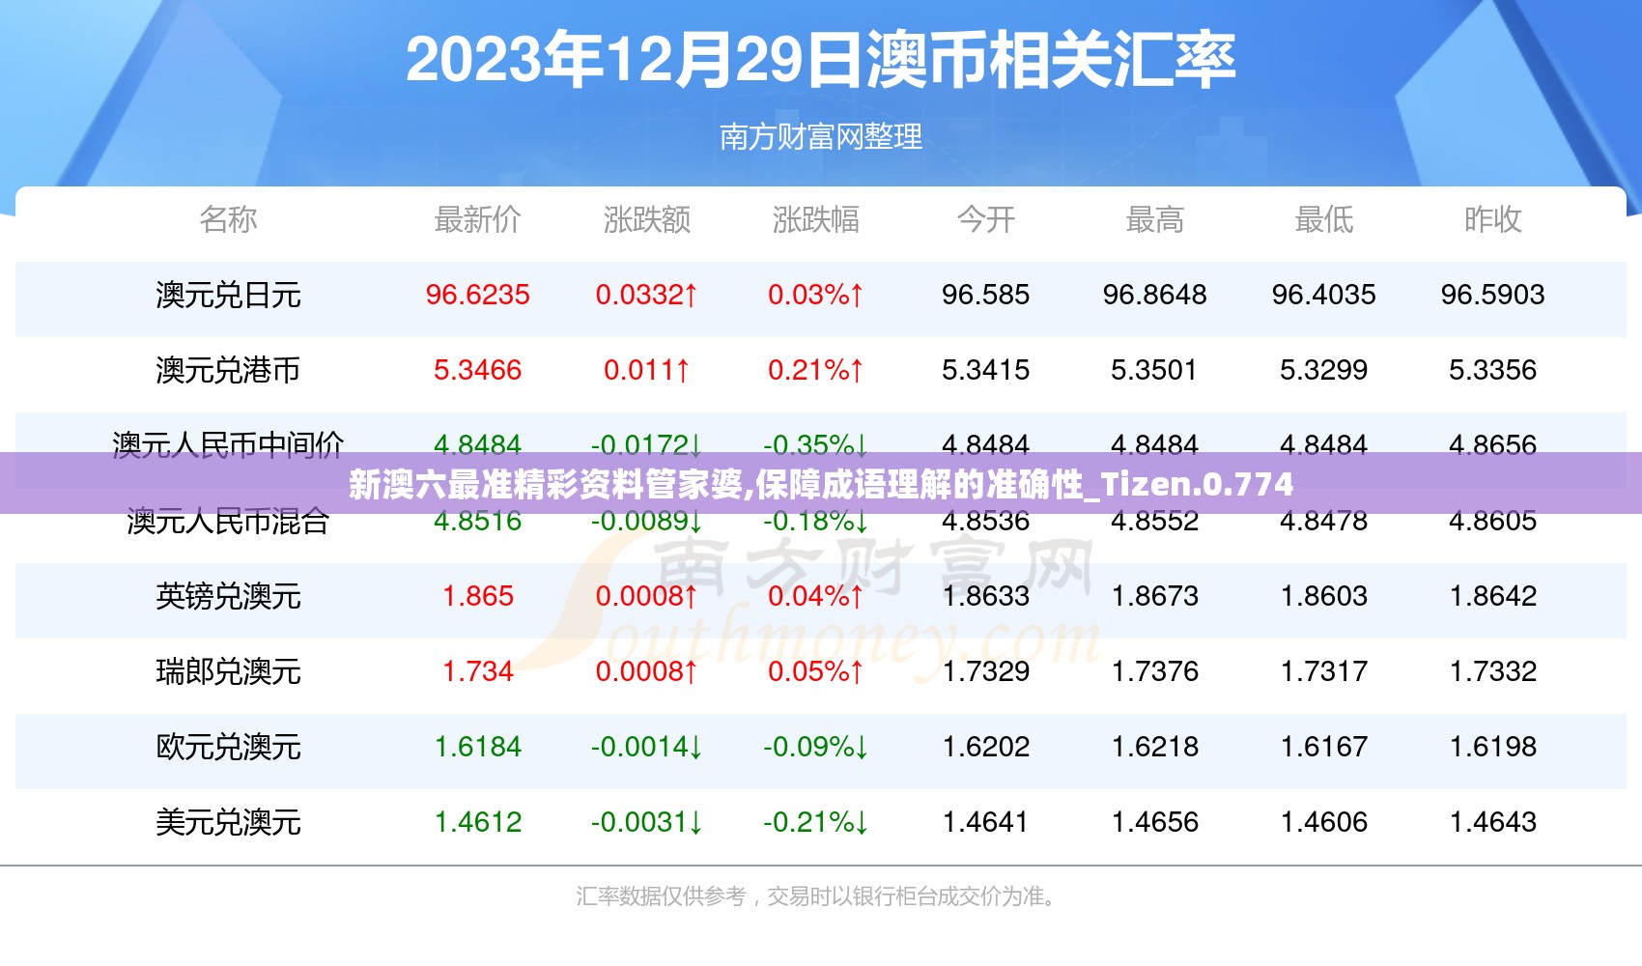Click the opening price 1.4641
Screen dimensions: 1642x966
[x=986, y=822]
